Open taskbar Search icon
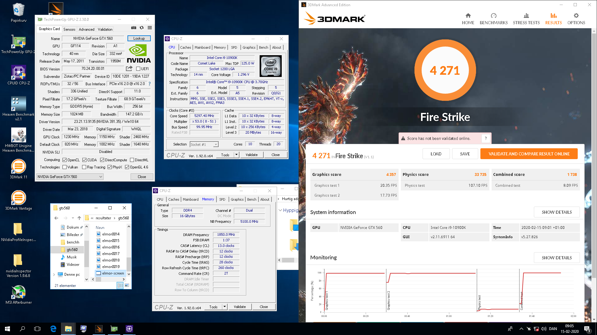The height and width of the screenshot is (335, 597). pos(22,329)
